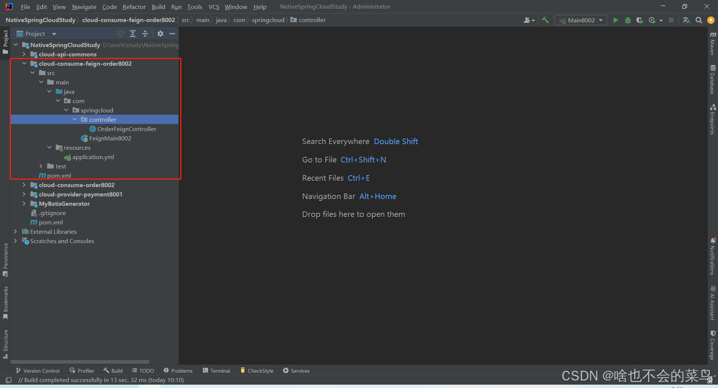The height and width of the screenshot is (388, 718).
Task: Start debugging with the bug icon
Action: (628, 20)
